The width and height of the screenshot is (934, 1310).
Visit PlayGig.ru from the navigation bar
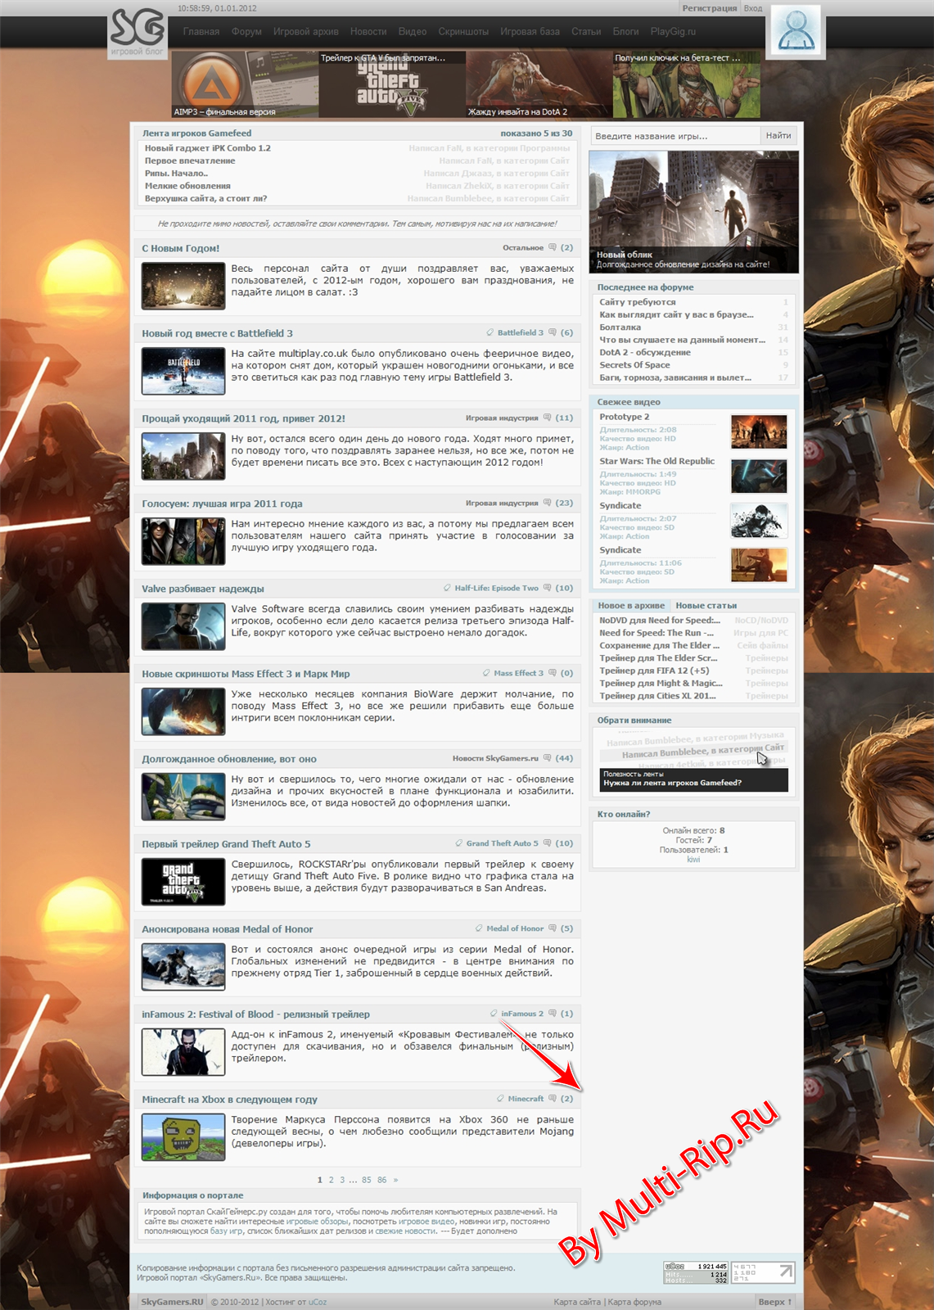673,32
